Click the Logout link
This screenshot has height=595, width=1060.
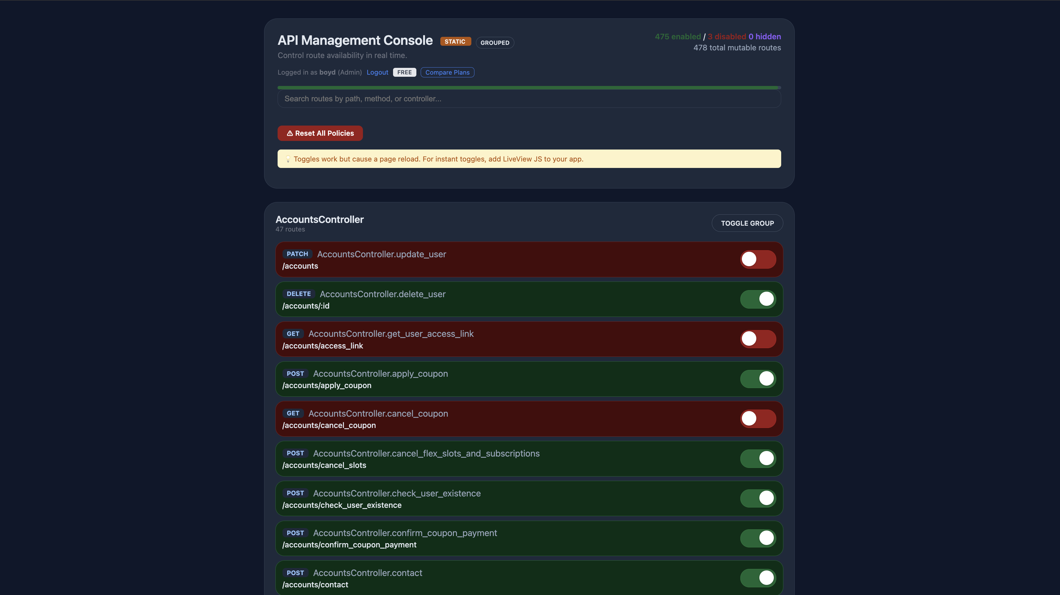click(x=377, y=72)
